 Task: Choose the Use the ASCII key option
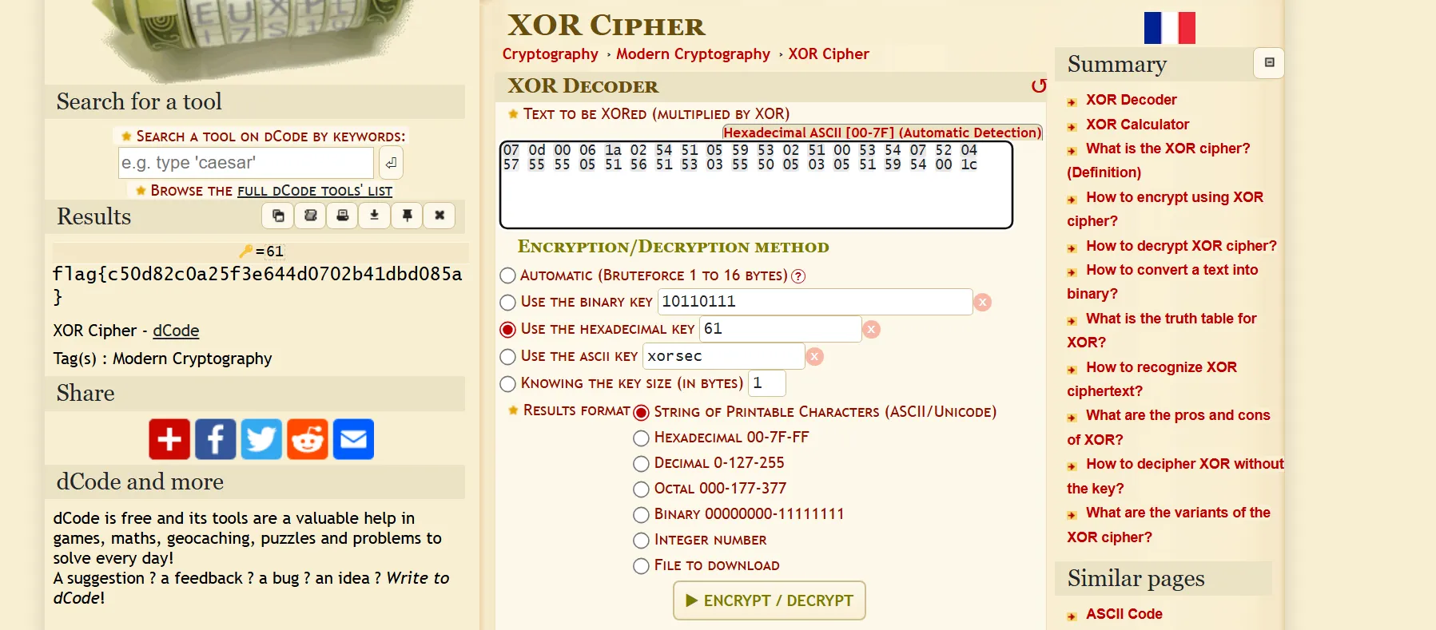coord(507,356)
